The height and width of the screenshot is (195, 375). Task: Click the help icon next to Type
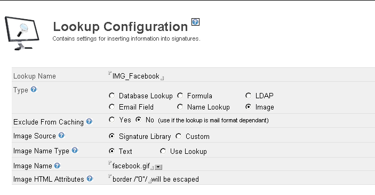[x=34, y=89]
